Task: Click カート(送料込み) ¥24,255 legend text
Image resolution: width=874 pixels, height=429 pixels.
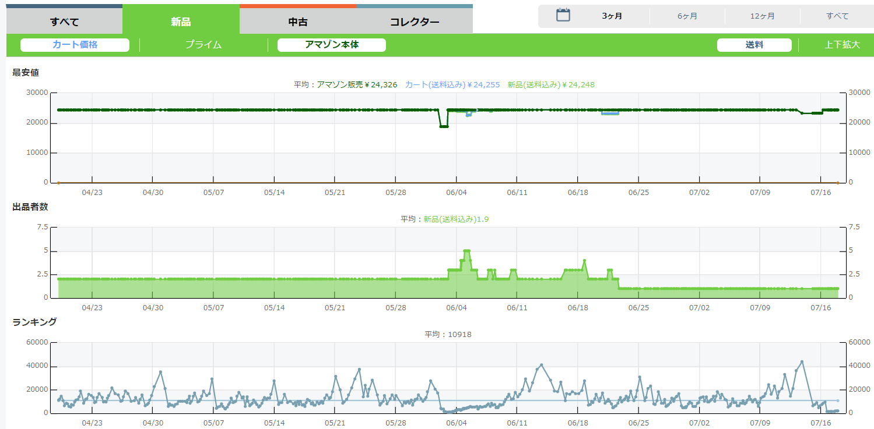Action: coord(452,85)
